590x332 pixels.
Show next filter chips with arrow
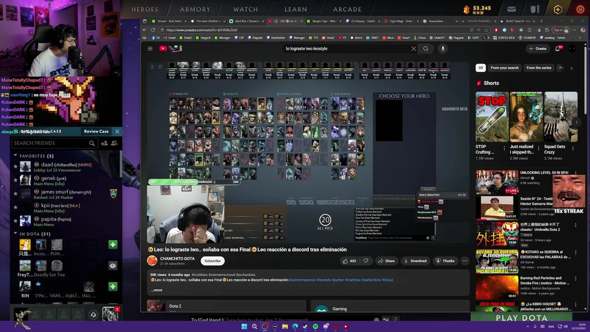(x=572, y=68)
